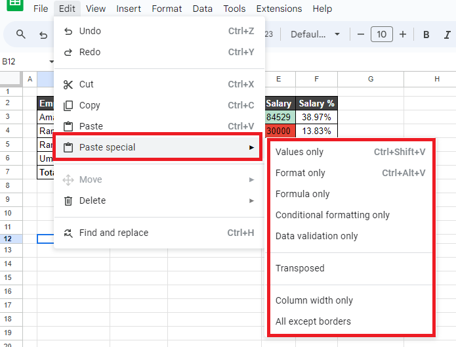Viewport: 456px width, 347px height.
Task: Select row 12 header
Action: [11, 239]
